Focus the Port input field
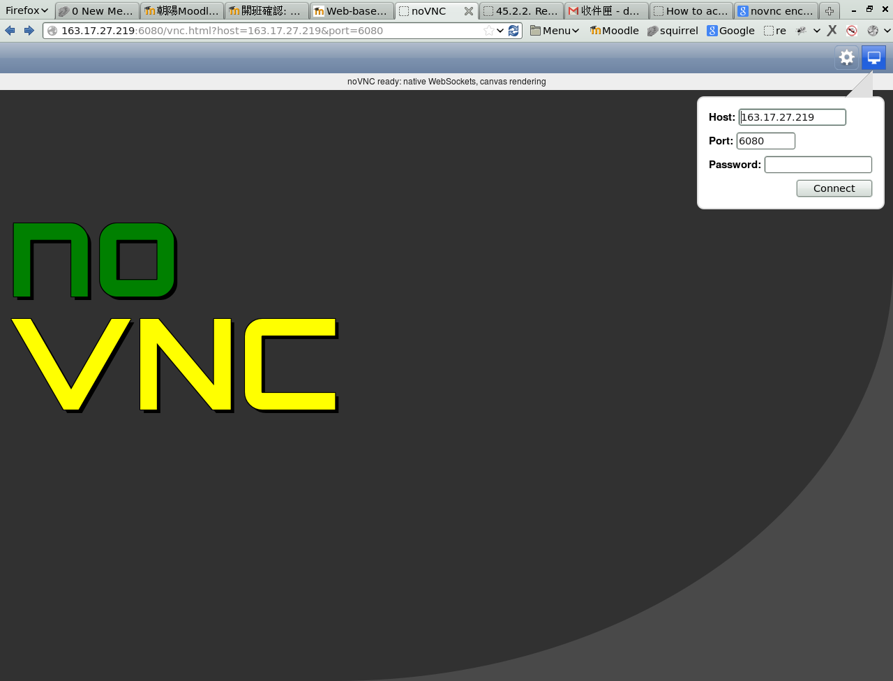893x681 pixels. tap(765, 141)
